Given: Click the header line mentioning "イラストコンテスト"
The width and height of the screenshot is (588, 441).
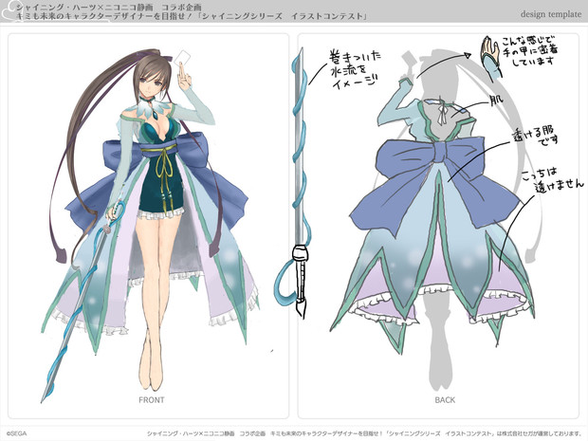Looking at the screenshot, I should point(192,16).
